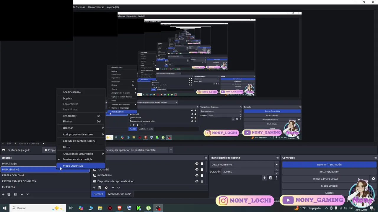
Task: Hide the Dispositivo de captura de video source
Action: (197, 181)
